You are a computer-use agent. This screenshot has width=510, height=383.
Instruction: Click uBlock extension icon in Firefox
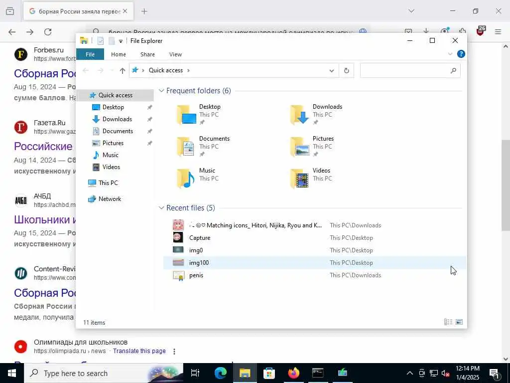click(x=481, y=31)
